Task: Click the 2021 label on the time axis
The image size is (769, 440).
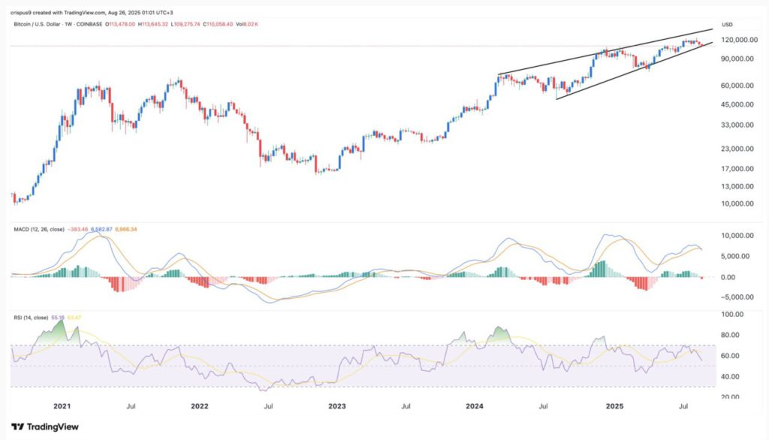Action: [63, 406]
